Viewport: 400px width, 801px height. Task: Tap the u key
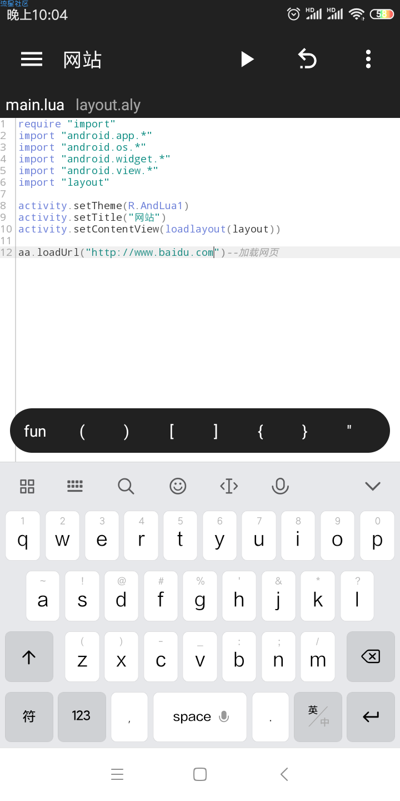pos(259,536)
